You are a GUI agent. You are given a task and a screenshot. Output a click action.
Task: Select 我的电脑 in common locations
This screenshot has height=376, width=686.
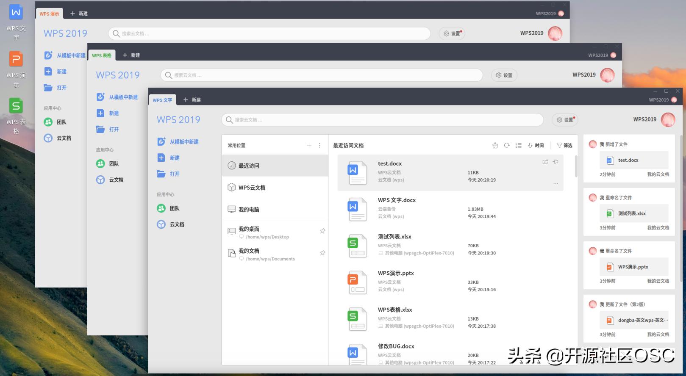[275, 210]
